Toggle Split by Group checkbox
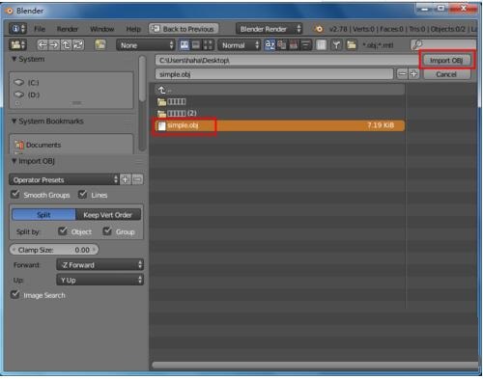The width and height of the screenshot is (483, 379). 107,231
